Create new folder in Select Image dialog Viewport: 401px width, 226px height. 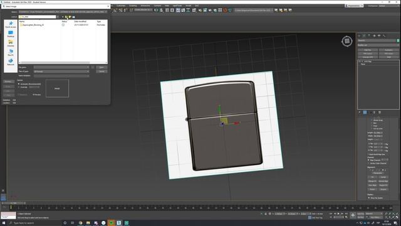pos(70,17)
